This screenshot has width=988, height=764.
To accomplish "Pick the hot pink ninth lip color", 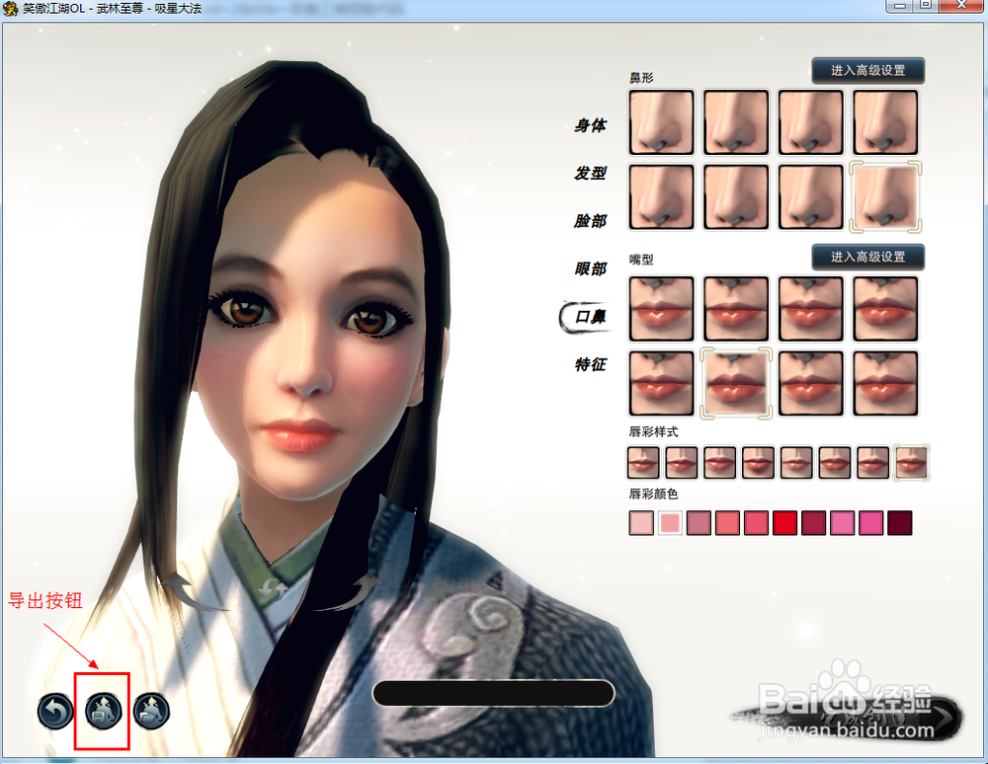I will pyautogui.click(x=870, y=523).
